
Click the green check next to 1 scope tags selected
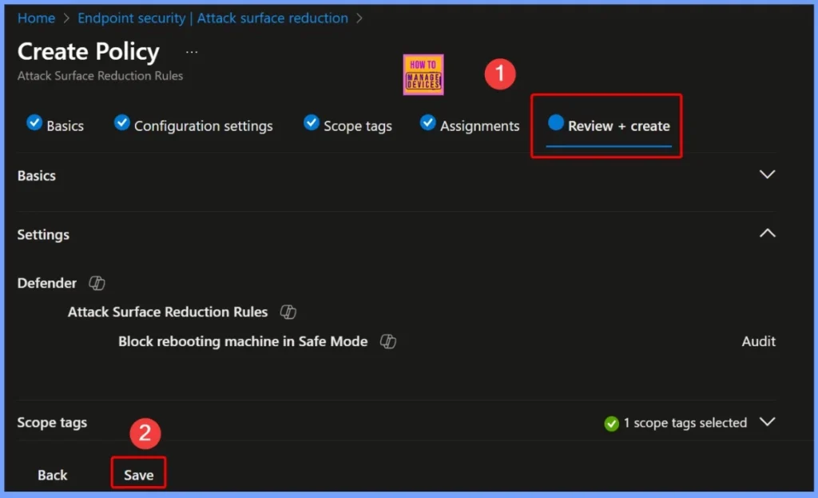point(613,422)
